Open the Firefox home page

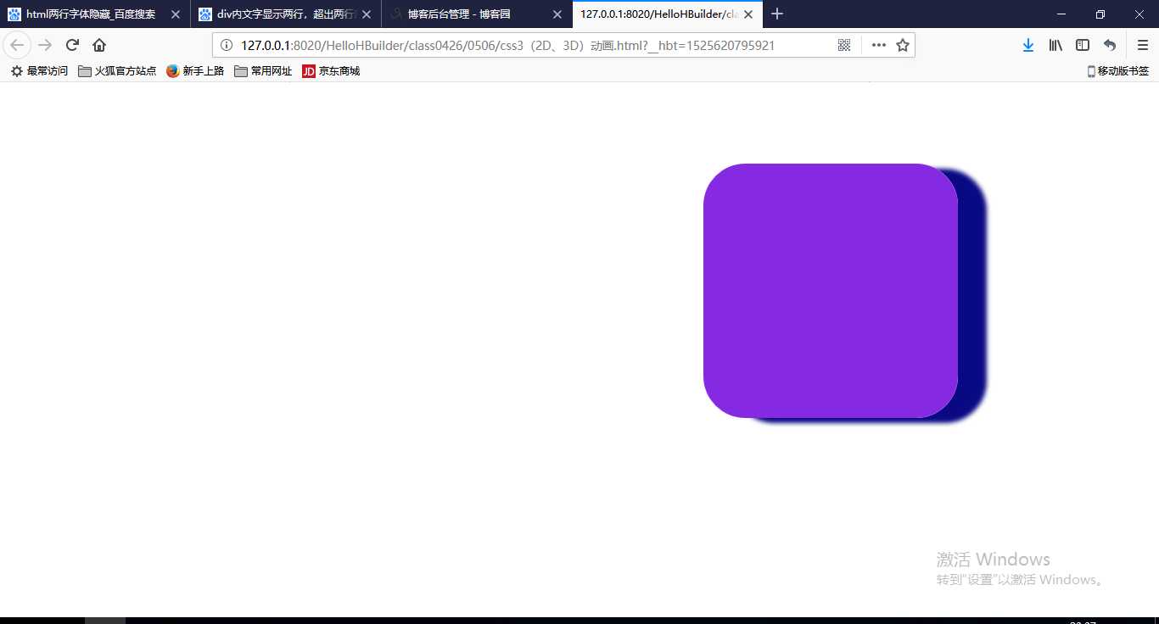(99, 45)
